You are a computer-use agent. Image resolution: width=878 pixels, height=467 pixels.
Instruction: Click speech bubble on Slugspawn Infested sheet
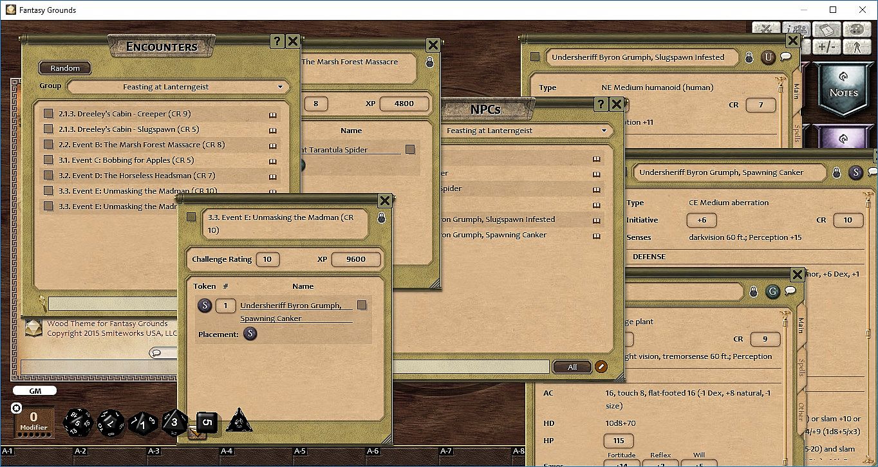pos(785,57)
